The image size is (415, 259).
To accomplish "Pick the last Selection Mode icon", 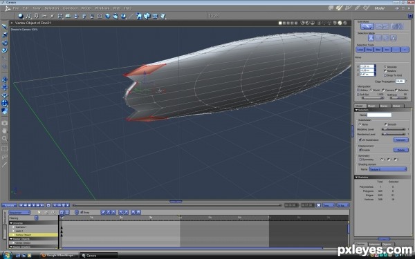I will click(394, 38).
